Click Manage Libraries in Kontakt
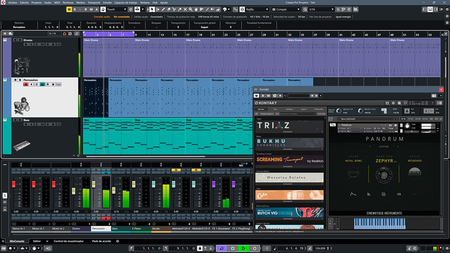 coord(267,114)
